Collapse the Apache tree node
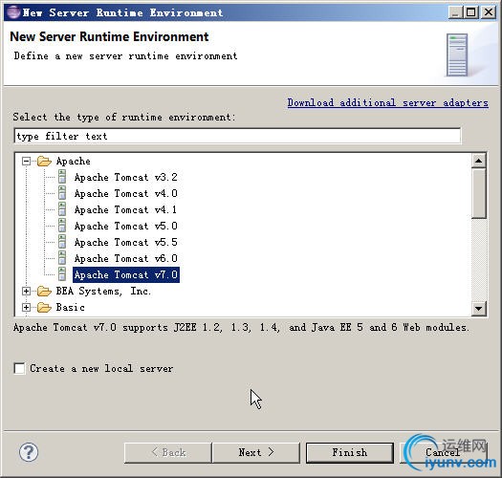 coord(26,161)
